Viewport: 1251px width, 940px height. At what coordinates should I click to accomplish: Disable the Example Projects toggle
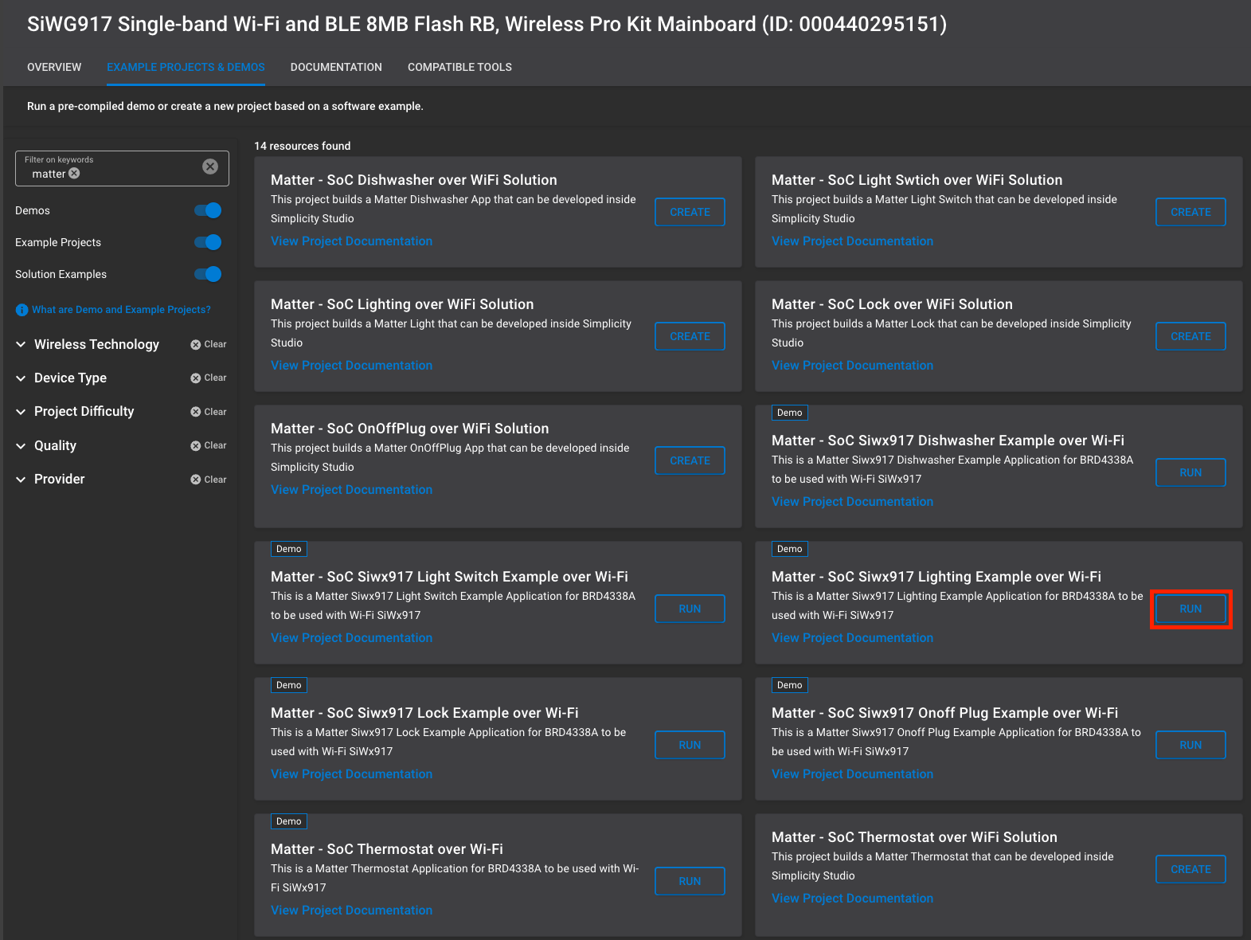tap(208, 242)
